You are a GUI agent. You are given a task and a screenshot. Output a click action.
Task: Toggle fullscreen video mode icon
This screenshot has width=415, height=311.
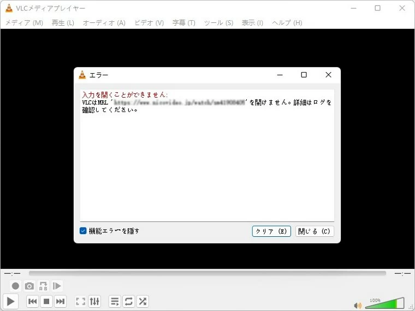(x=81, y=301)
